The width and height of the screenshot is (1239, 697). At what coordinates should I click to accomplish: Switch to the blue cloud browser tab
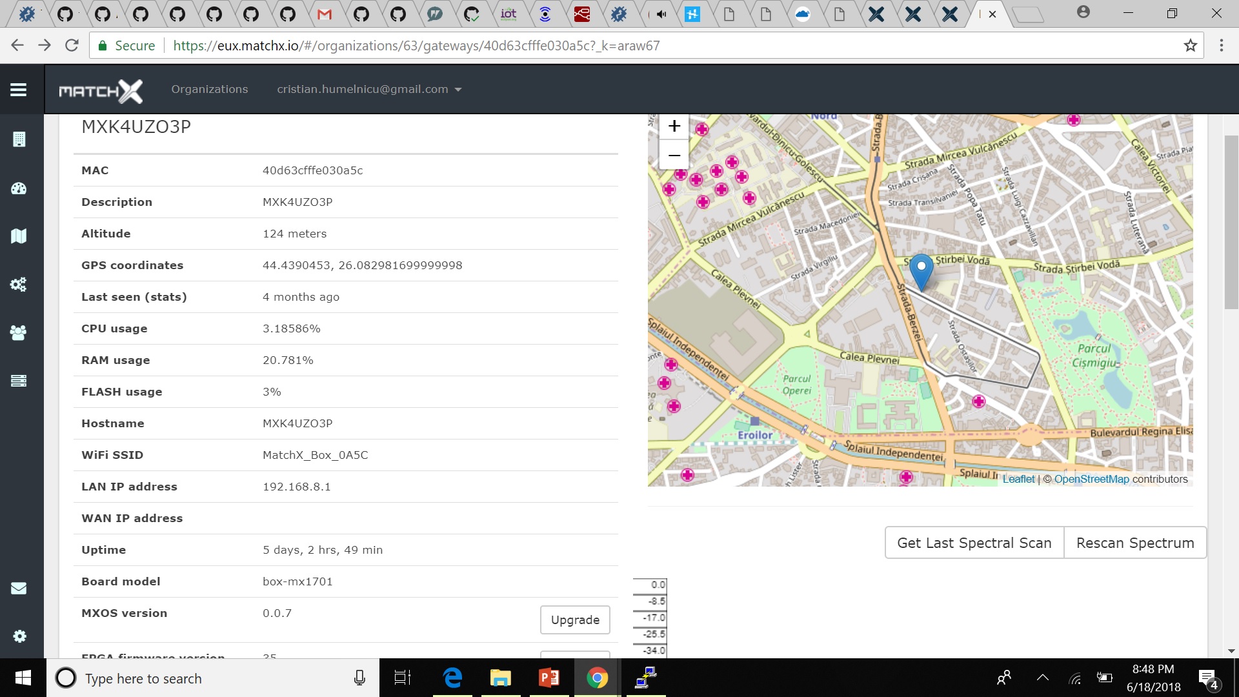(803, 14)
